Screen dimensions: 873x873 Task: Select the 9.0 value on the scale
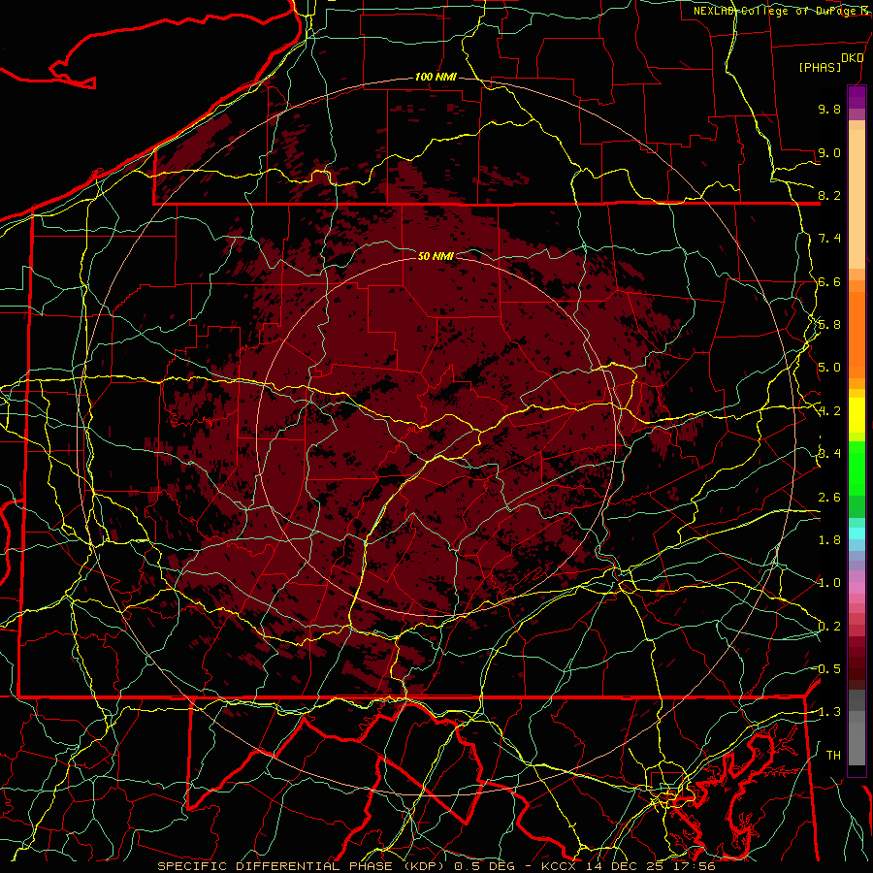coord(829,152)
